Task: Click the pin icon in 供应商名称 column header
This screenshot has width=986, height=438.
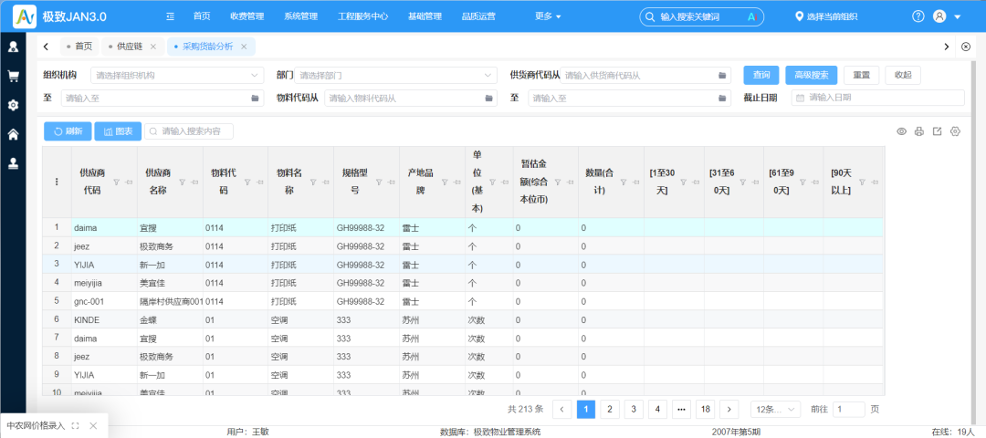Action: 194,182
